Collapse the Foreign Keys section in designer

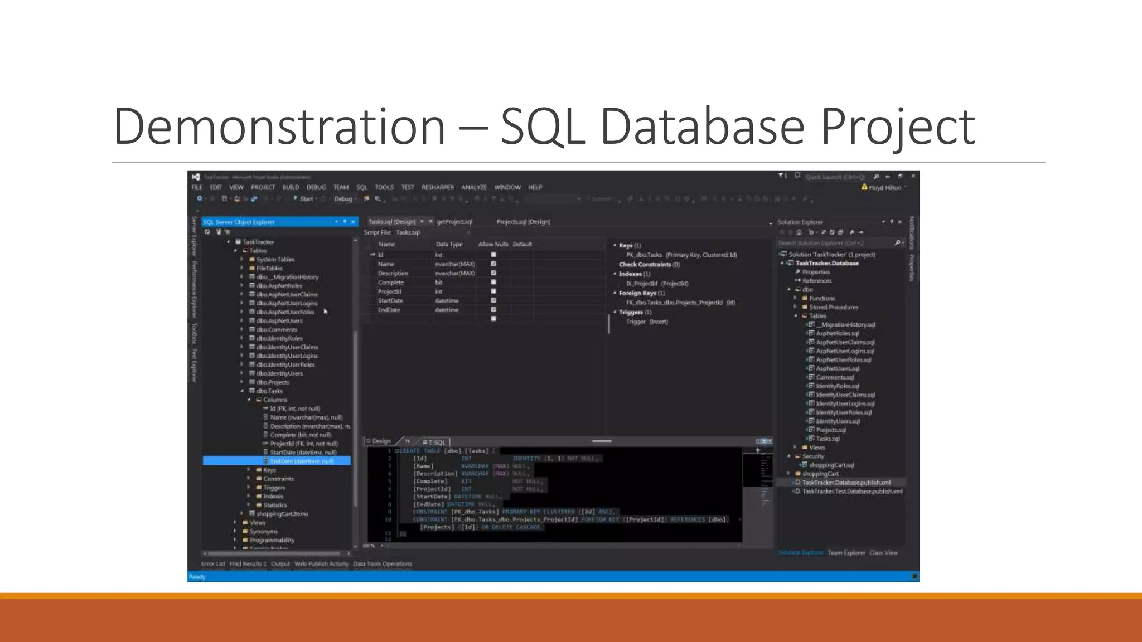click(x=615, y=293)
